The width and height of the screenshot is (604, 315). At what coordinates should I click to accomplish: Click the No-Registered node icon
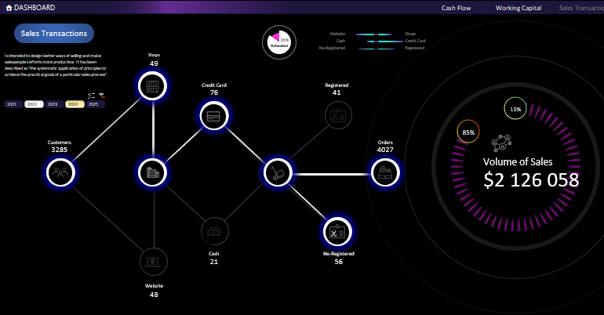tap(339, 232)
